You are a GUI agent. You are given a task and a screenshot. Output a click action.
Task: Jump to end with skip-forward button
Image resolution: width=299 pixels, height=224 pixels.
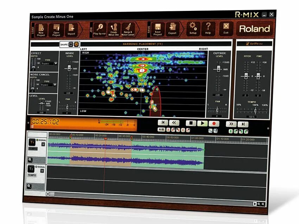tap(243, 124)
